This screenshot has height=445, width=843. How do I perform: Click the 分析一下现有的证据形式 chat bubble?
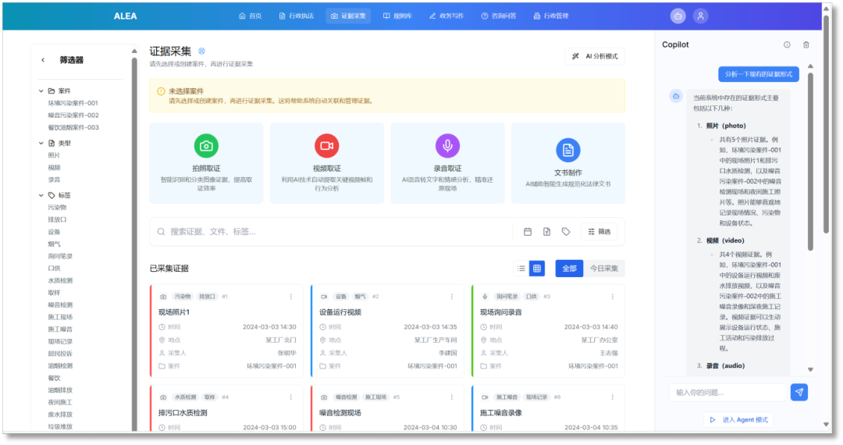pyautogui.click(x=759, y=74)
